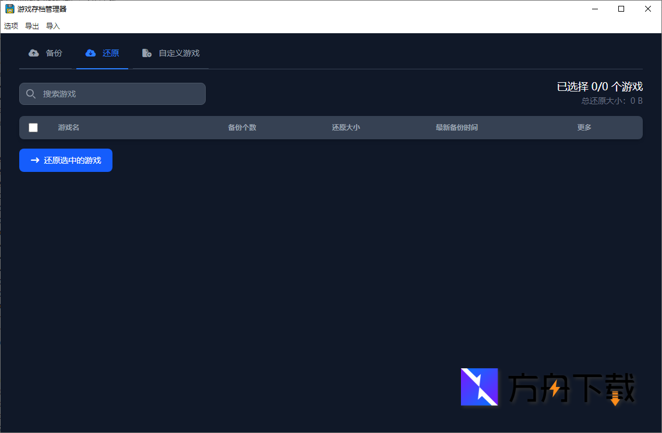Open the 选项 menu

click(x=10, y=26)
